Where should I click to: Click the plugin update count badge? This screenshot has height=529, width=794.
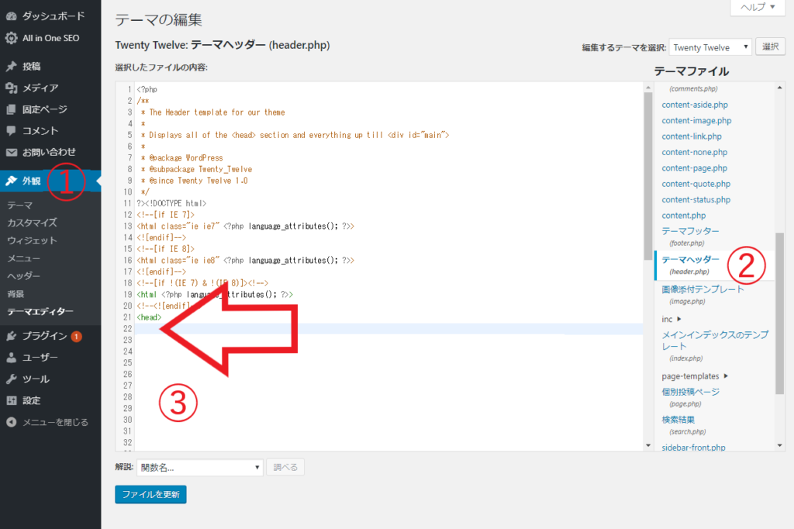77,337
